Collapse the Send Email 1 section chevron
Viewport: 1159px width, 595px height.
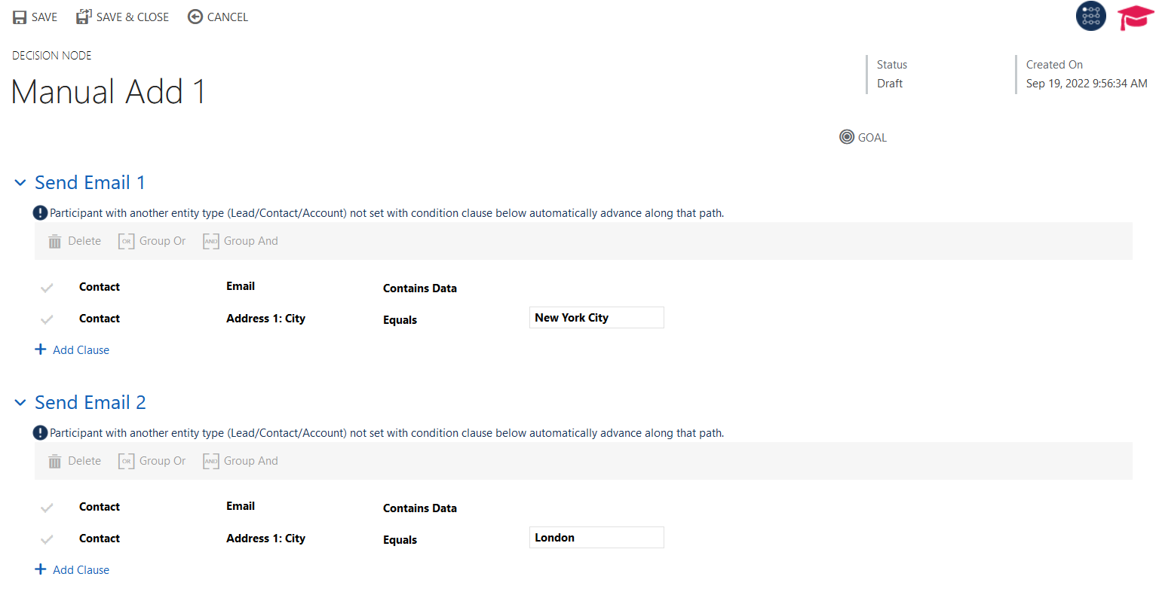(x=20, y=182)
